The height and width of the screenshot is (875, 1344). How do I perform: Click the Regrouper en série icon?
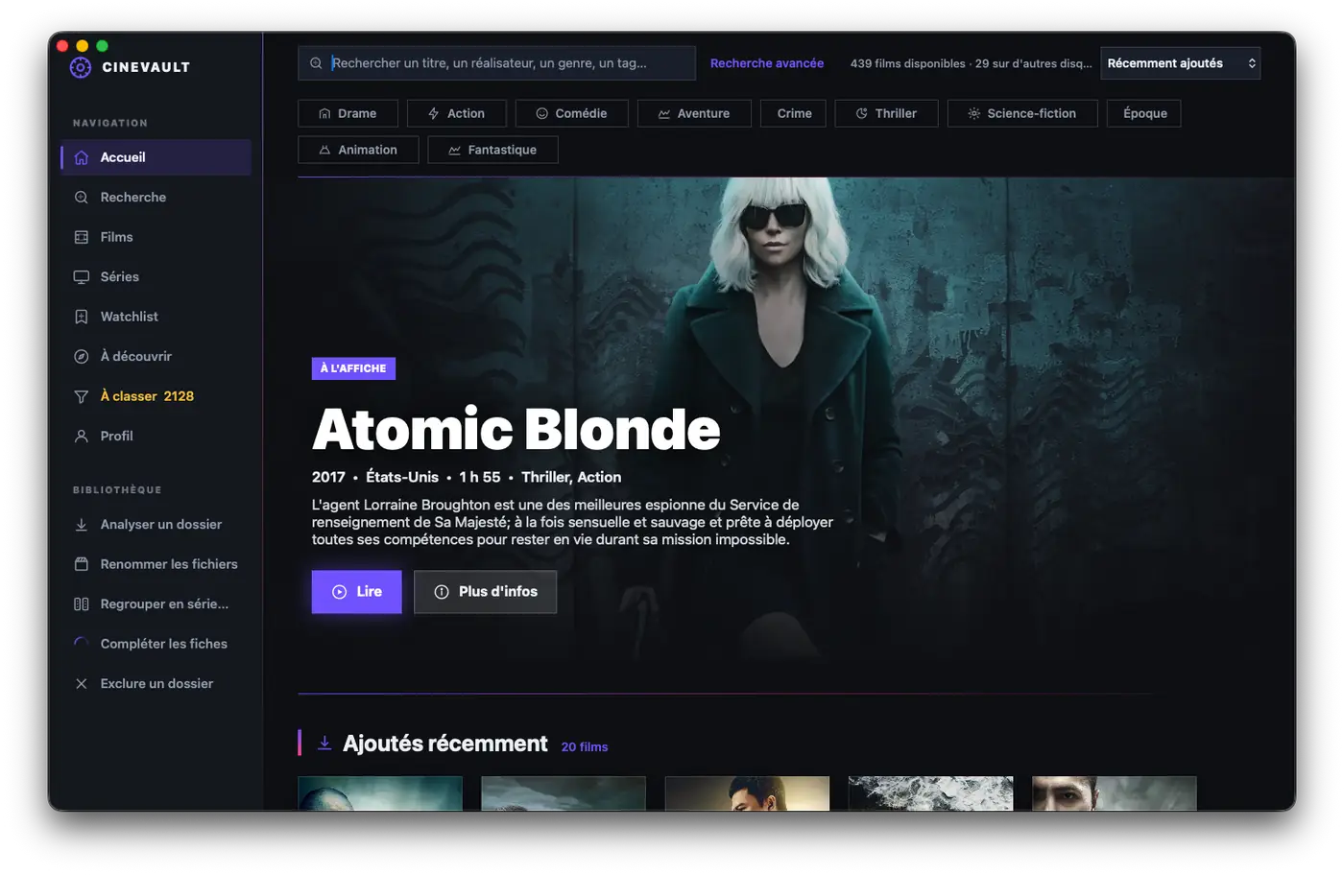coord(82,604)
